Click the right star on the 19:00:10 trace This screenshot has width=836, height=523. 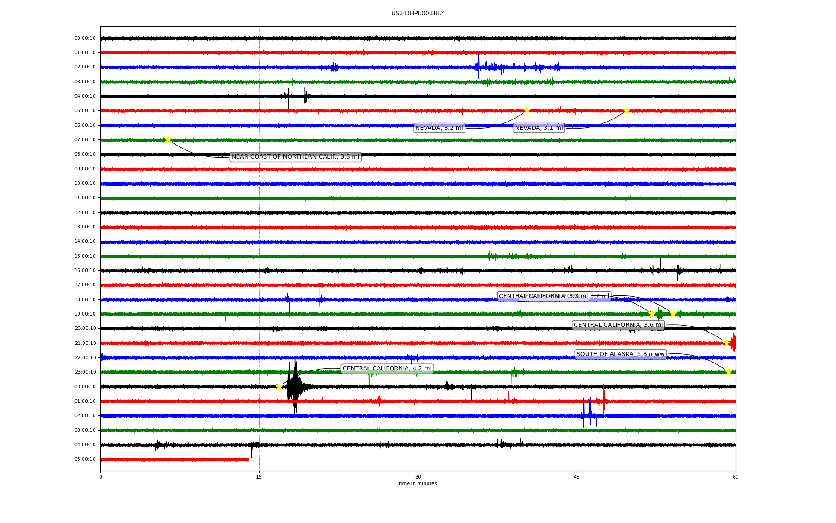point(673,314)
